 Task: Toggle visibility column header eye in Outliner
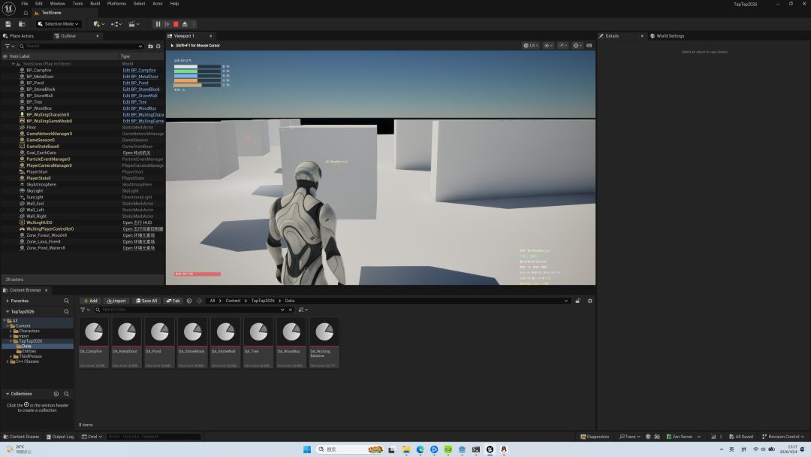pos(5,56)
